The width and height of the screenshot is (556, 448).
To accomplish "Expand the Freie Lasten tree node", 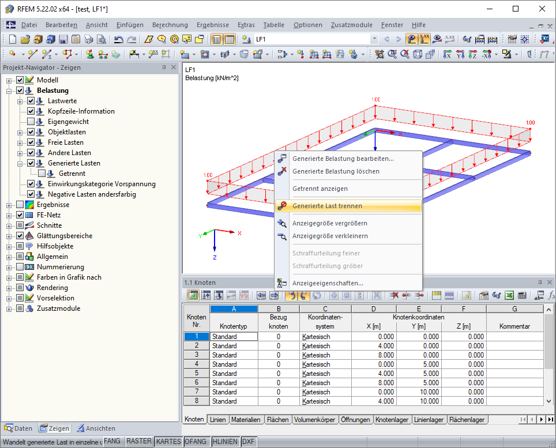I will (20, 143).
